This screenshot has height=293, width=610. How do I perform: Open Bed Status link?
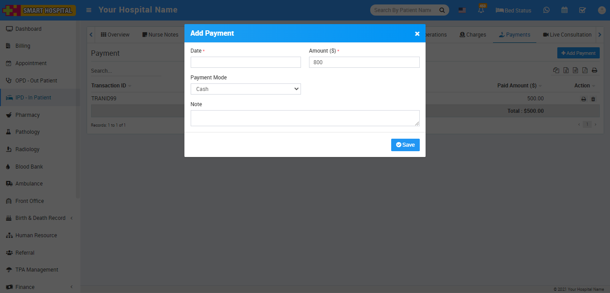tap(513, 10)
